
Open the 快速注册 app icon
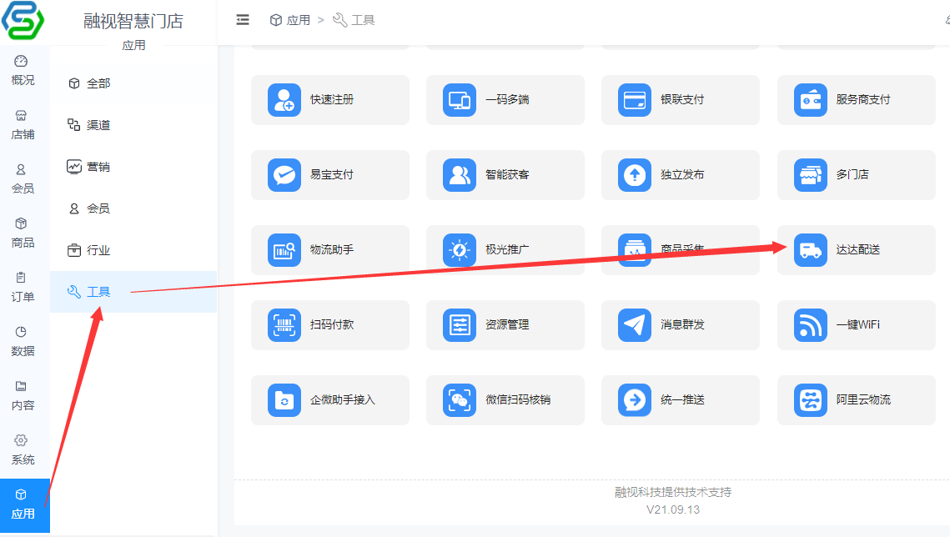click(x=284, y=100)
